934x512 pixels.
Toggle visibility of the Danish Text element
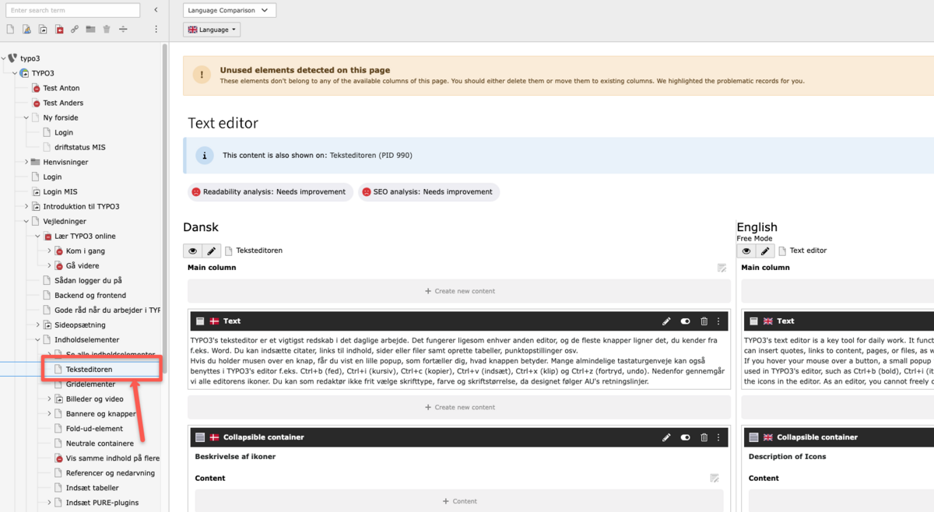pyautogui.click(x=685, y=321)
